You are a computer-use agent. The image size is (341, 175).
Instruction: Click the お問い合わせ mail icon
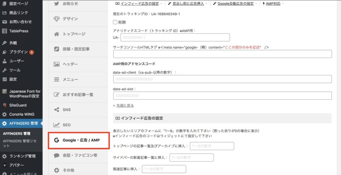click(4, 22)
